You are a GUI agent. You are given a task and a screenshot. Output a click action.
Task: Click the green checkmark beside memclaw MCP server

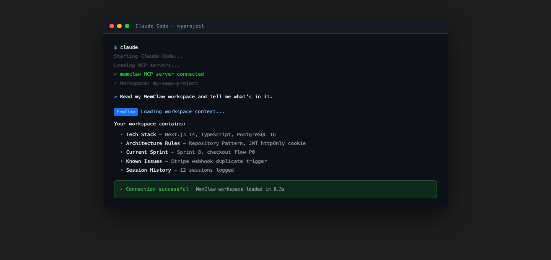[x=116, y=74]
